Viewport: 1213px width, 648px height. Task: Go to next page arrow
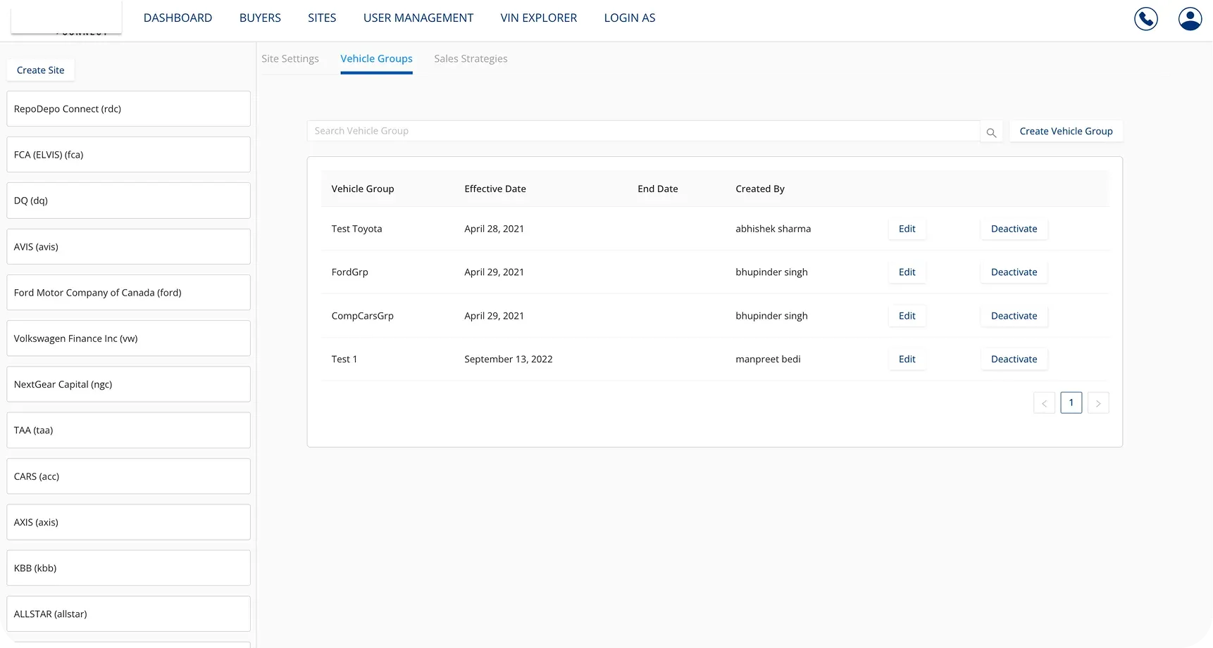pyautogui.click(x=1098, y=403)
